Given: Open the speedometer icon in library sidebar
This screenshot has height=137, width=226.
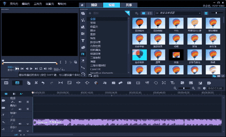Looking at the screenshot, I should pos(83,74).
